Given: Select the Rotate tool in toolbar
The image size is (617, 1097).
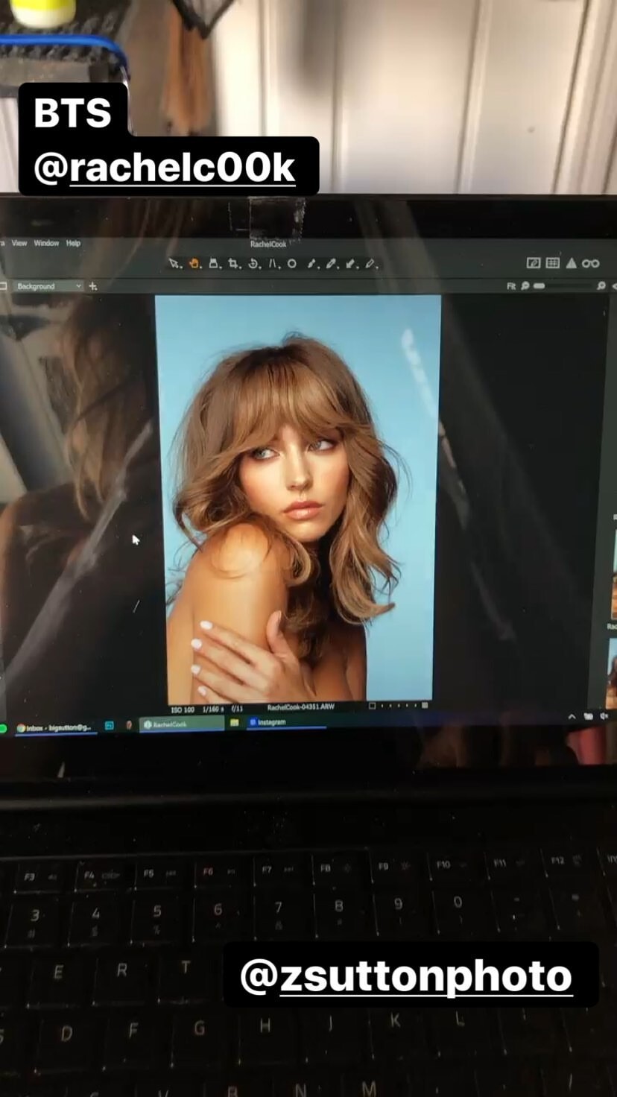Looking at the screenshot, I should [253, 263].
